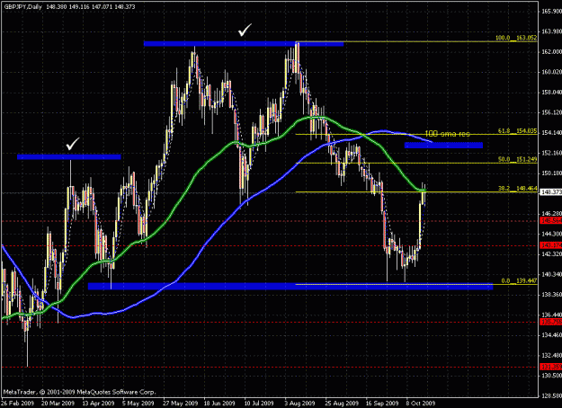
Task: Select the 100.0 163.052 Fibonacci label
Action: [516, 38]
